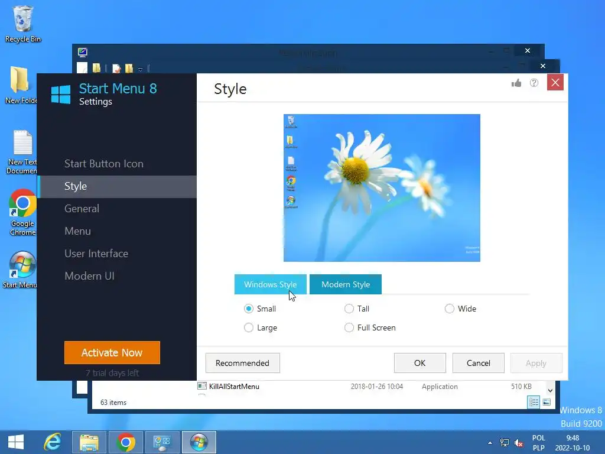605x454 pixels.
Task: Click the Cancel button
Action: pos(479,364)
